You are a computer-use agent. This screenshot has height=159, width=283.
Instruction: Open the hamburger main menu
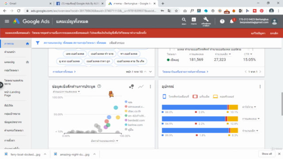pos(7,22)
